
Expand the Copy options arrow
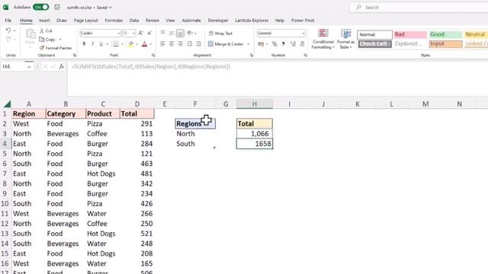point(60,40)
